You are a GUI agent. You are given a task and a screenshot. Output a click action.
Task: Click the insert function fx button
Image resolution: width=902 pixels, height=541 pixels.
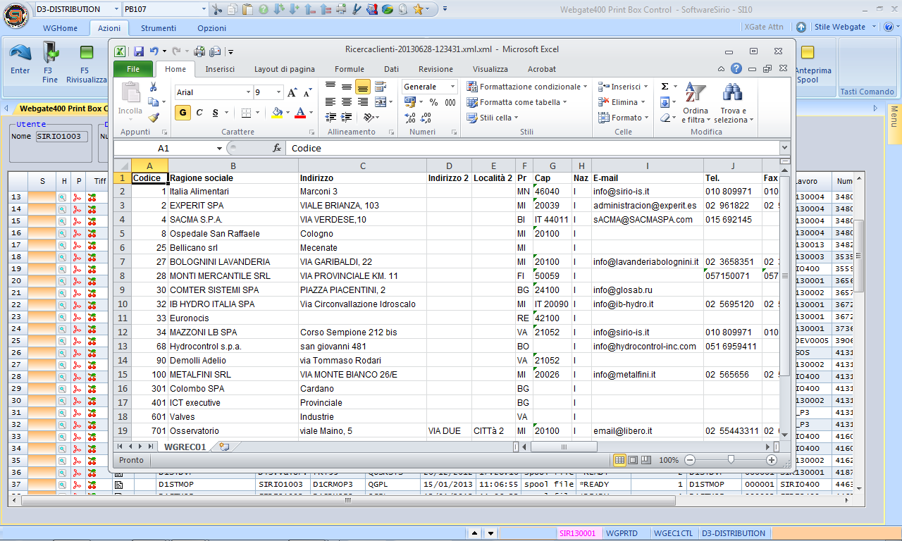point(277,149)
